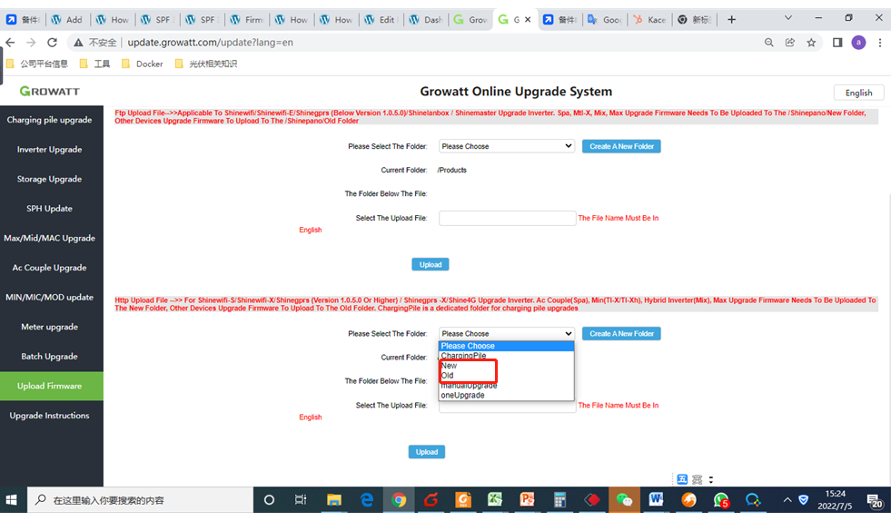Launch Microsoft Edge from taskbar

coord(367,500)
